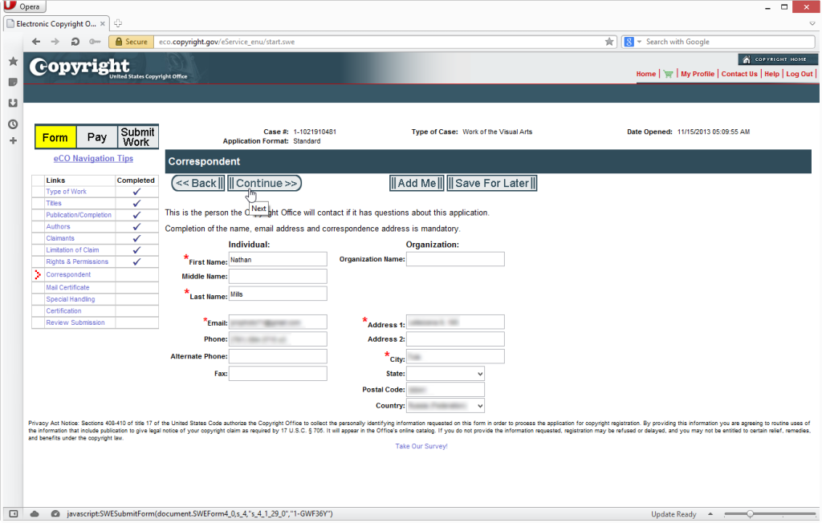Go back with the browser back arrow
This screenshot has height=523, width=822.
35,42
